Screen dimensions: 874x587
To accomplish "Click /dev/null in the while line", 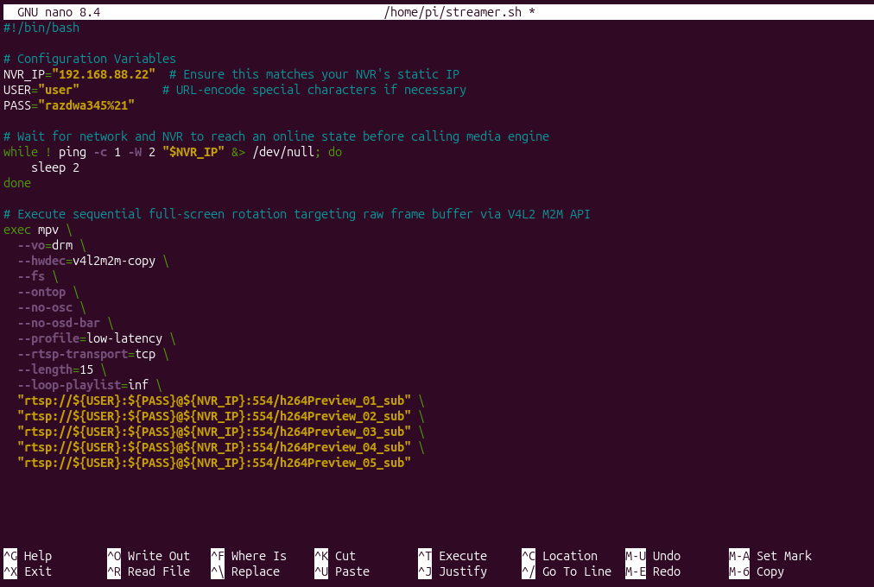I will [x=283, y=152].
